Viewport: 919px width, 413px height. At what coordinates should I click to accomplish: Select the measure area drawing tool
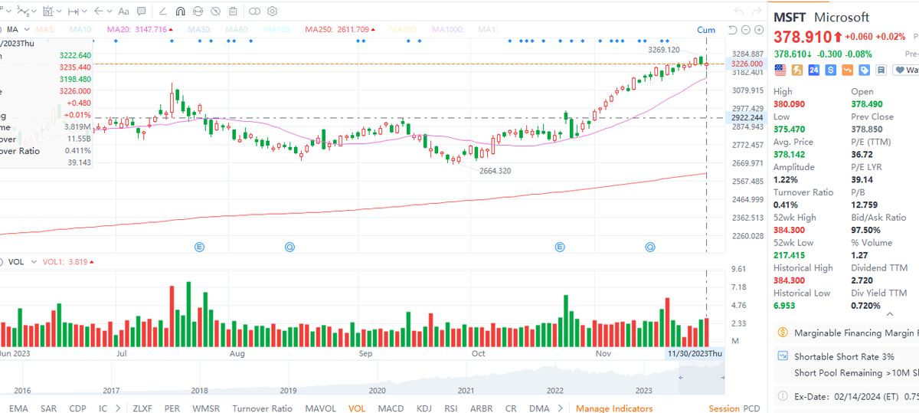click(47, 11)
